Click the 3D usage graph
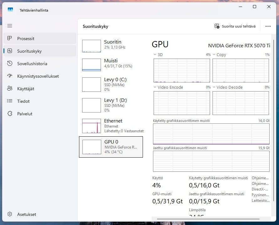This screenshot has width=279, height=225. [182, 71]
